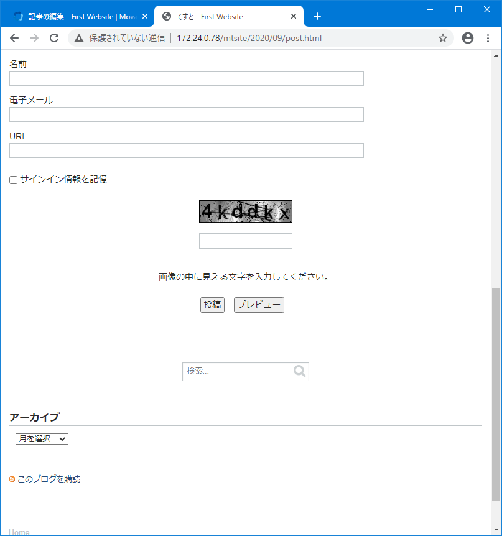Open the 月を選択 archive dropdown

(x=42, y=438)
